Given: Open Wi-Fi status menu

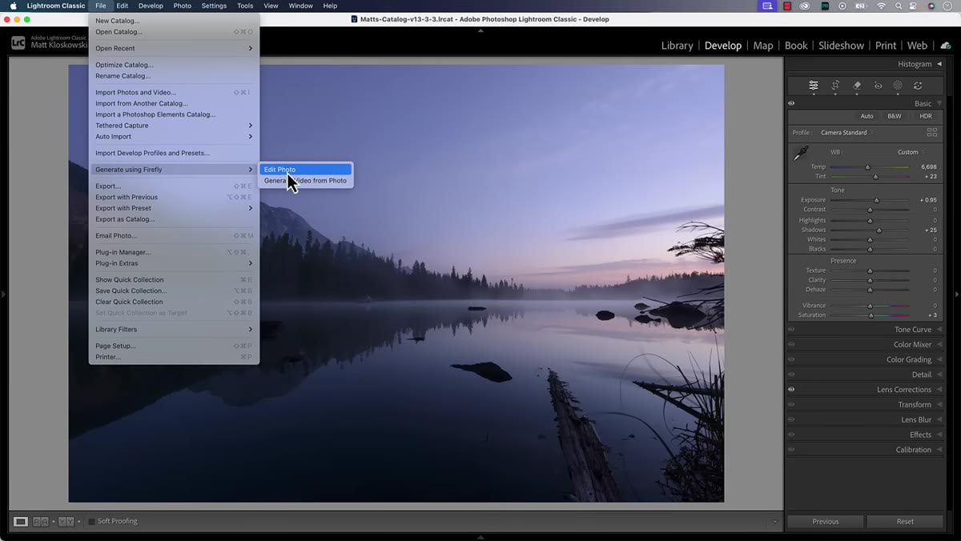Looking at the screenshot, I should pyautogui.click(x=881, y=6).
